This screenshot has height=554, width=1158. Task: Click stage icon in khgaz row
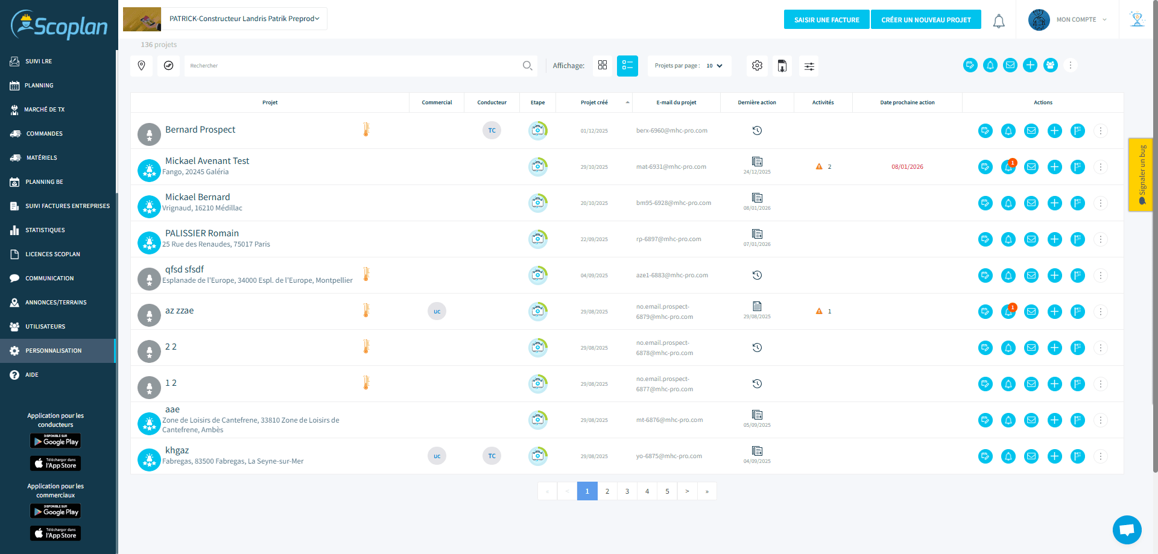coord(538,456)
